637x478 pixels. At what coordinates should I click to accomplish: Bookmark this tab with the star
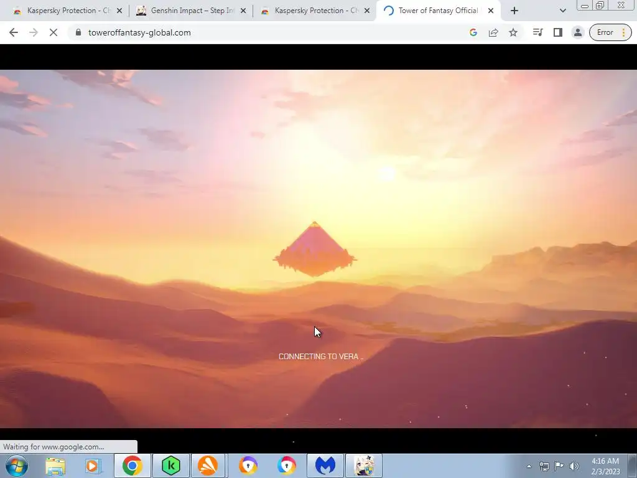click(513, 32)
